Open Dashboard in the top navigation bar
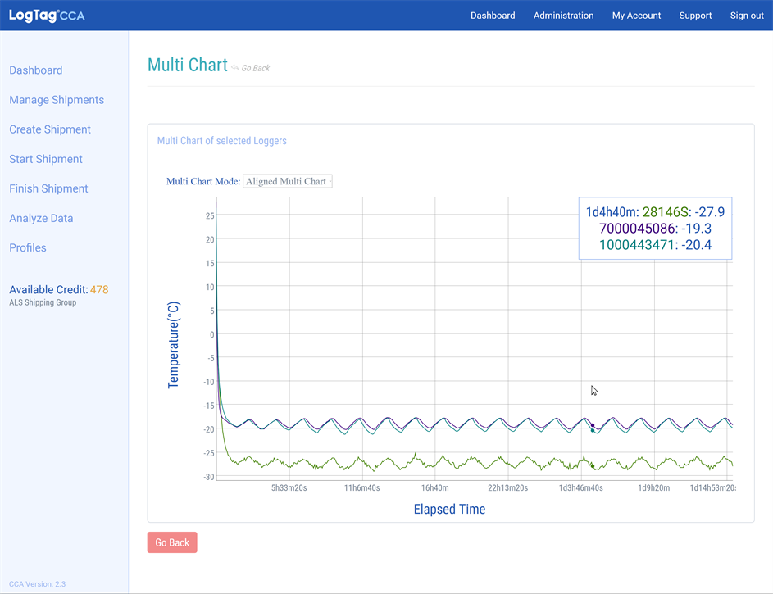Screen dimensions: 773x594 click(493, 16)
